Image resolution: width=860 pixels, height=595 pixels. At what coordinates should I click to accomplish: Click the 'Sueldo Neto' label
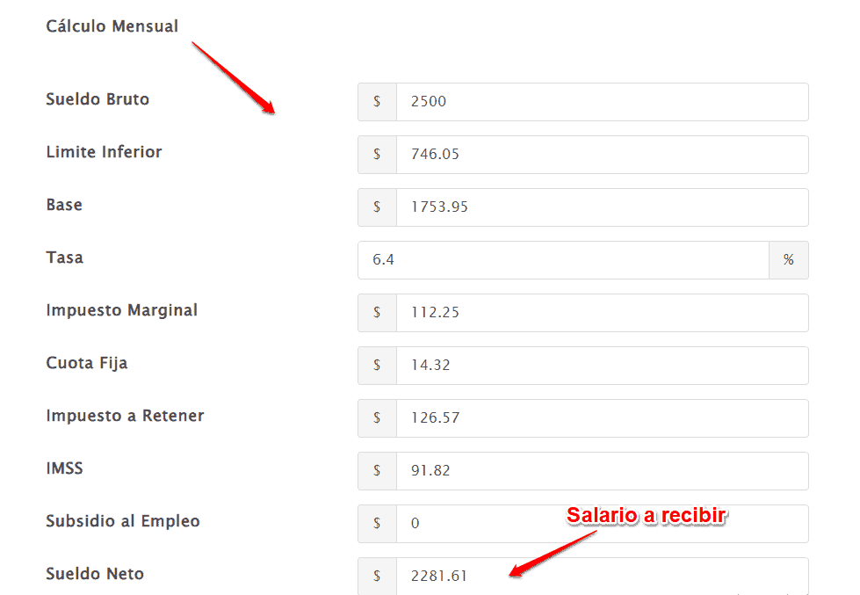95,574
